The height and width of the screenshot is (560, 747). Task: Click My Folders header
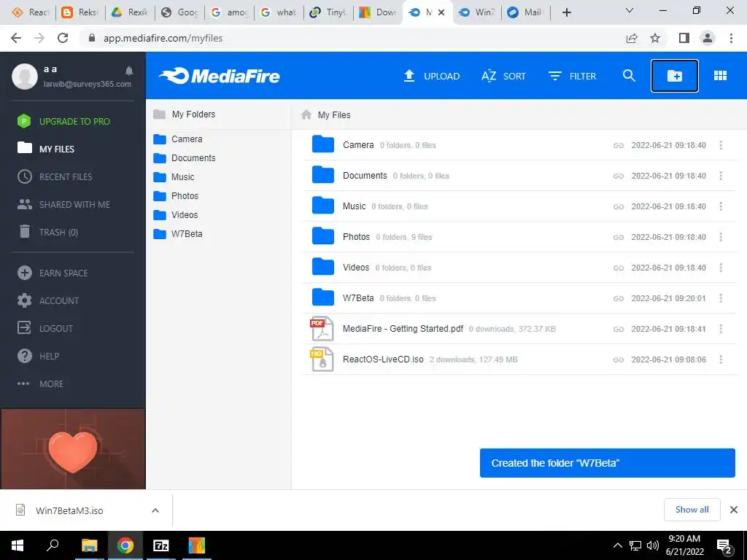click(x=185, y=114)
